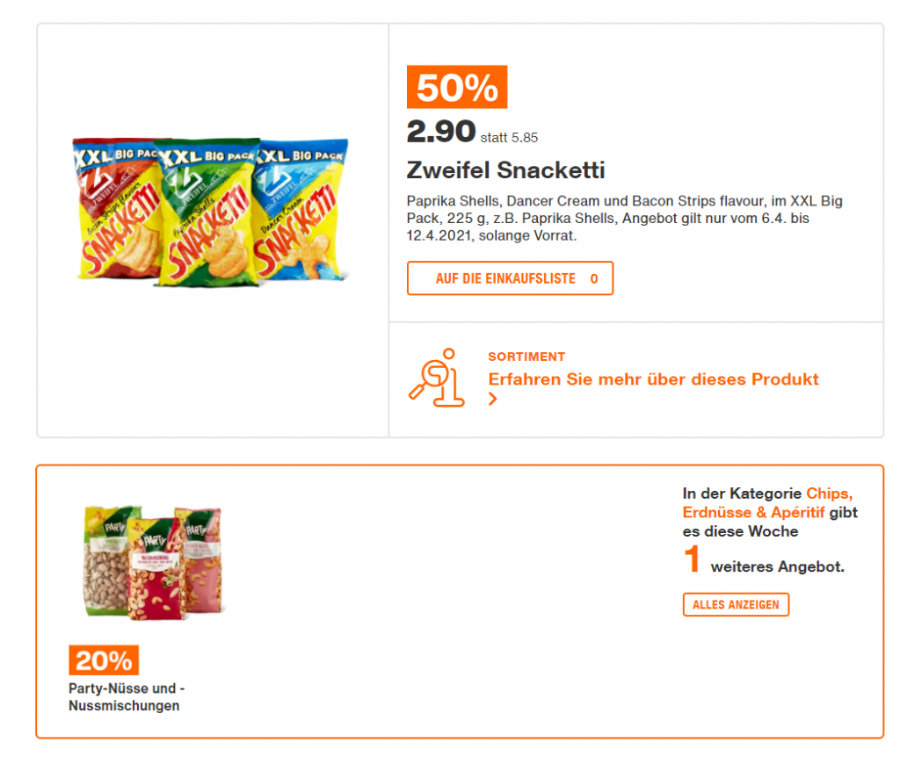The width and height of the screenshot is (900, 757).
Task: Click the orange 20% discount badge
Action: [104, 660]
